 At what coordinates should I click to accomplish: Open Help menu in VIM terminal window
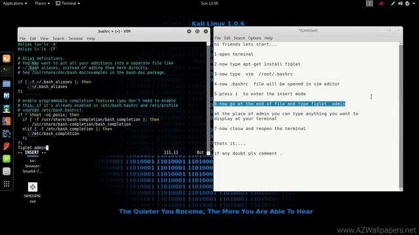(x=91, y=39)
